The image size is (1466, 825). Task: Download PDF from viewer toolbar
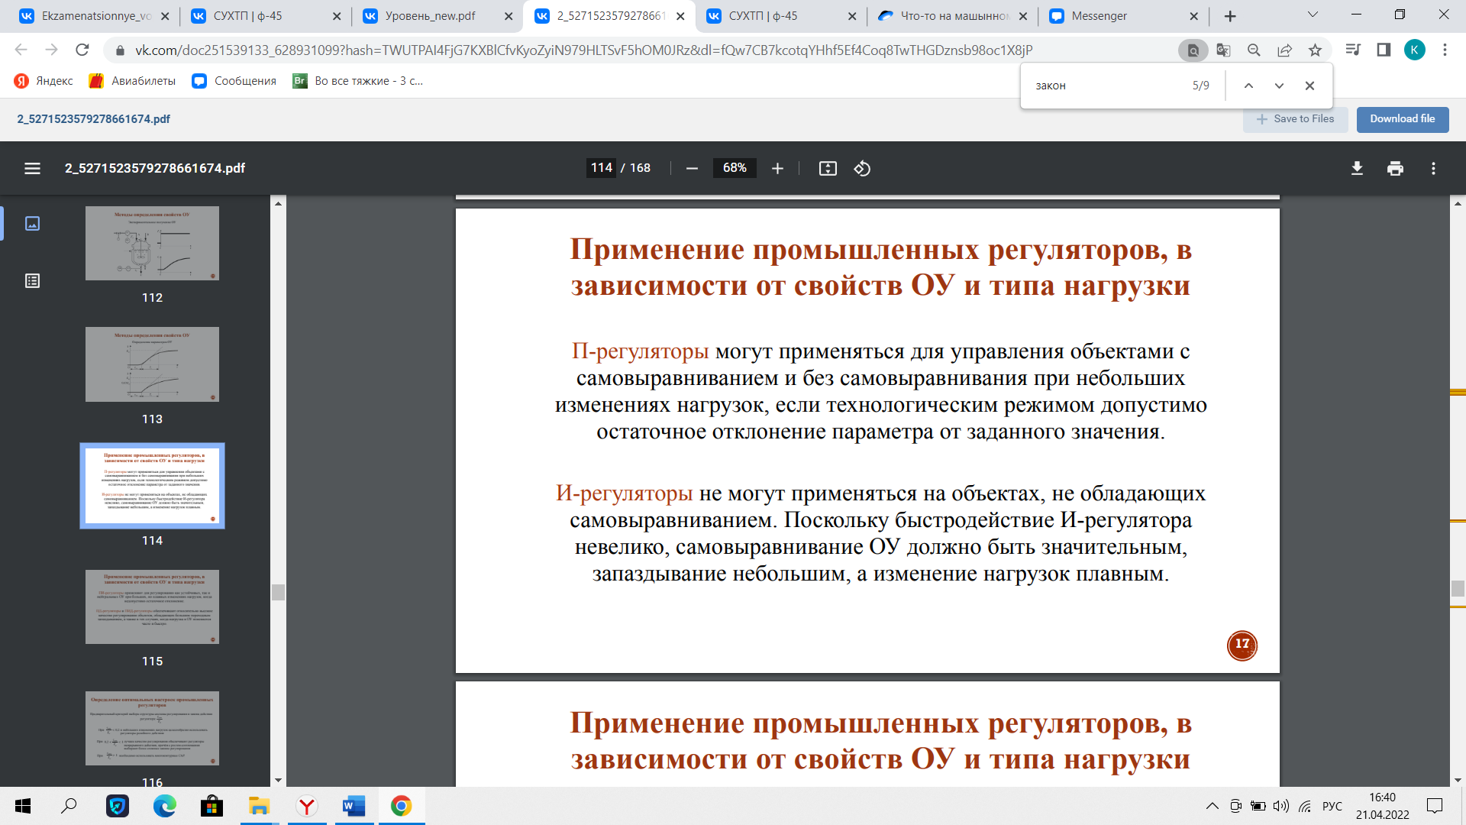tap(1357, 168)
